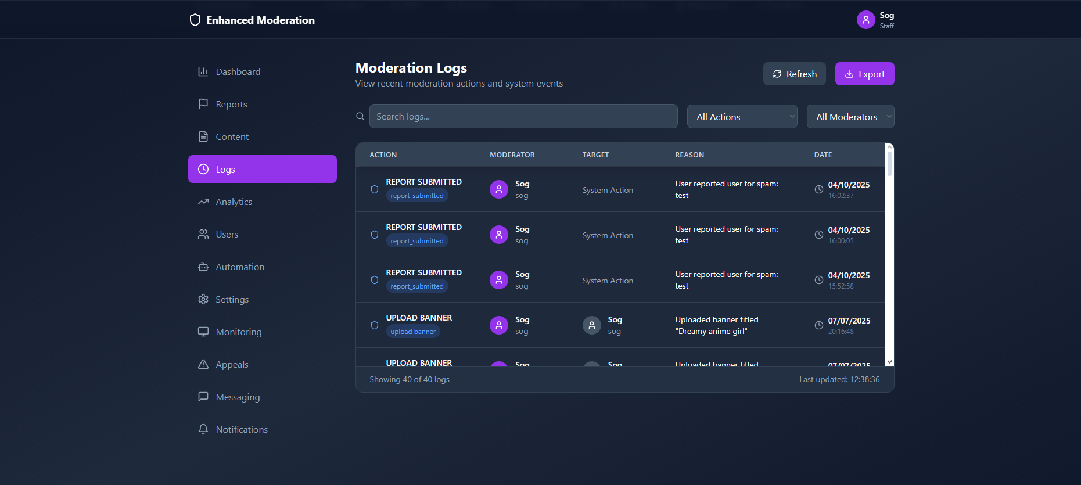Click shield icon on Dreamy anime girl row
Viewport: 1081px width, 485px height.
pyautogui.click(x=375, y=325)
